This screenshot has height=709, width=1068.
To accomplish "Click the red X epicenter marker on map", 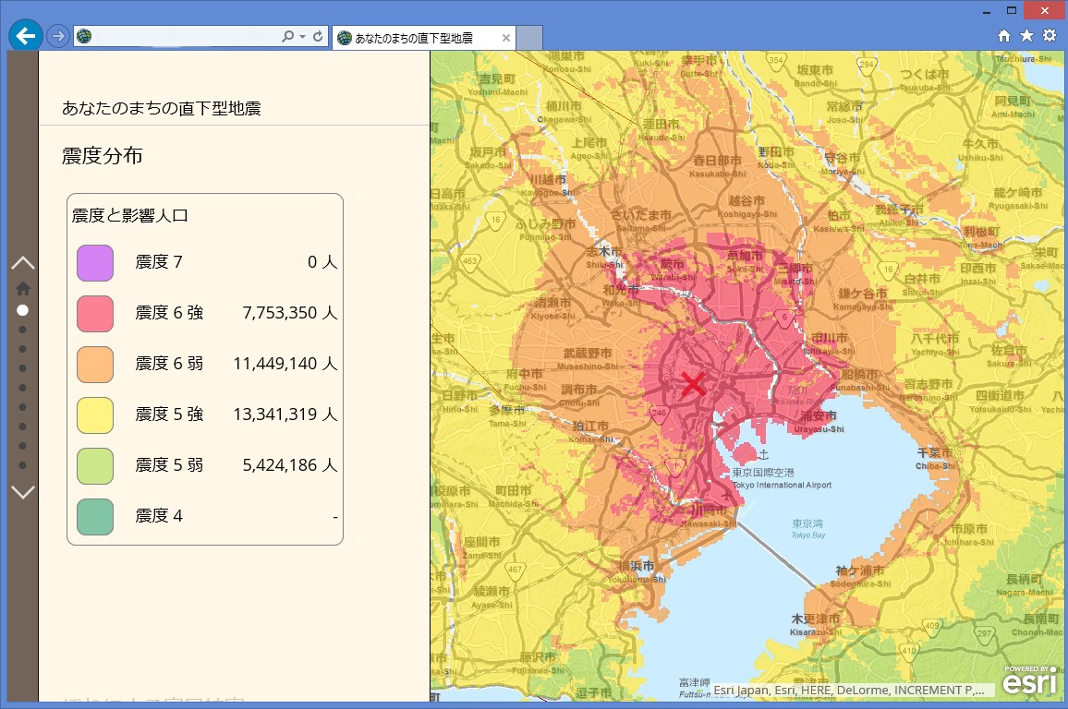I will tap(693, 383).
